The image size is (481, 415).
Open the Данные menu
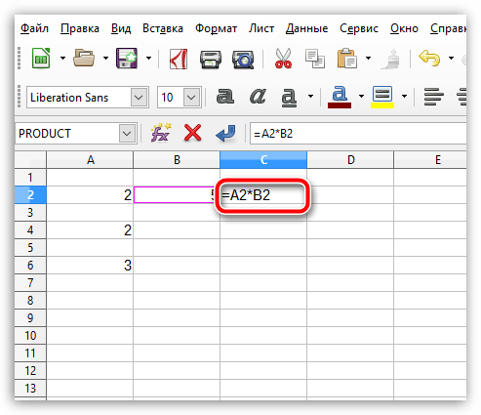click(x=306, y=28)
